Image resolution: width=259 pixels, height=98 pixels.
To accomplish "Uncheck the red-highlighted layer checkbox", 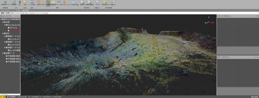I will pos(9,30).
